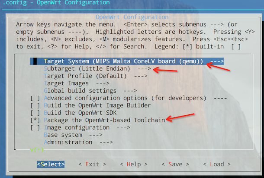
Task: Toggle the Image configuration checkbox
Action: pyautogui.click(x=35, y=127)
